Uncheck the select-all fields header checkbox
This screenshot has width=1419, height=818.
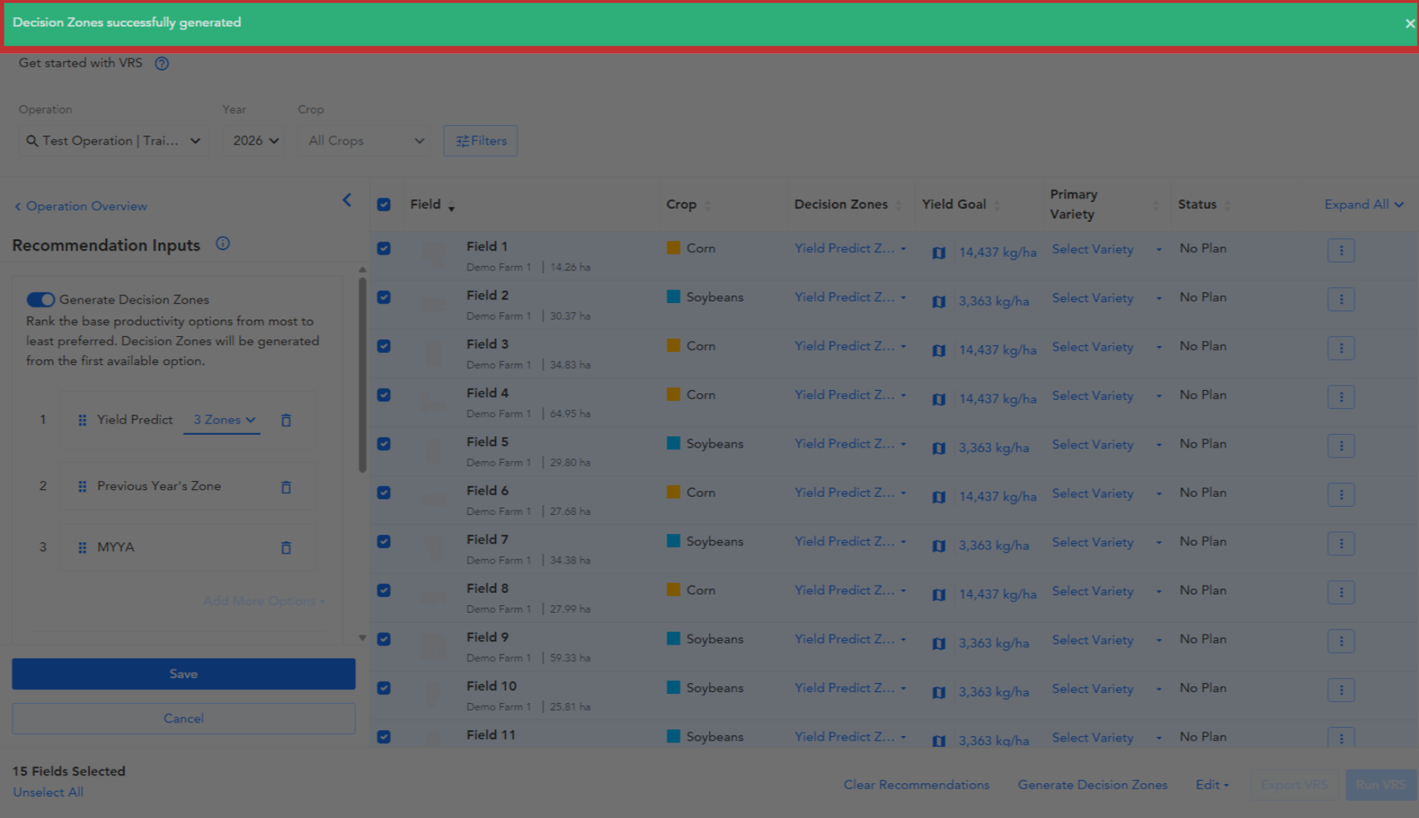(384, 204)
